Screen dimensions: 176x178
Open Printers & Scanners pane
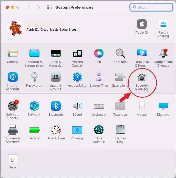click(x=13, y=130)
